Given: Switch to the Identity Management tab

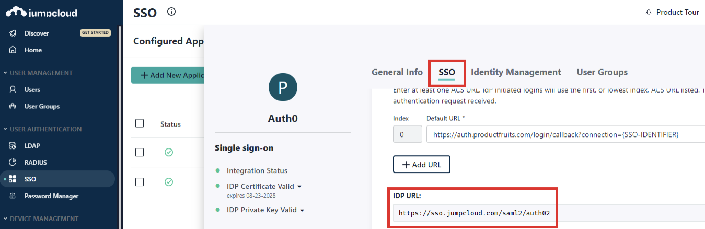Looking at the screenshot, I should pos(516,72).
